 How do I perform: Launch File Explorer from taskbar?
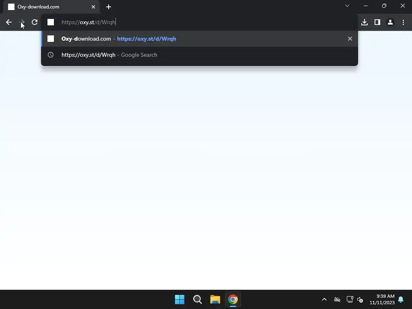(x=215, y=299)
